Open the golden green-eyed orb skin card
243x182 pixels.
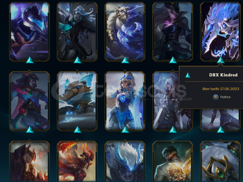(x=220, y=161)
